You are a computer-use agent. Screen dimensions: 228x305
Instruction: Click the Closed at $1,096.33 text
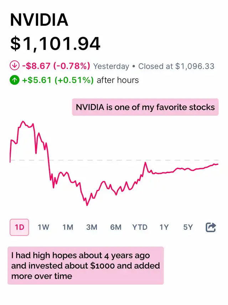point(176,66)
